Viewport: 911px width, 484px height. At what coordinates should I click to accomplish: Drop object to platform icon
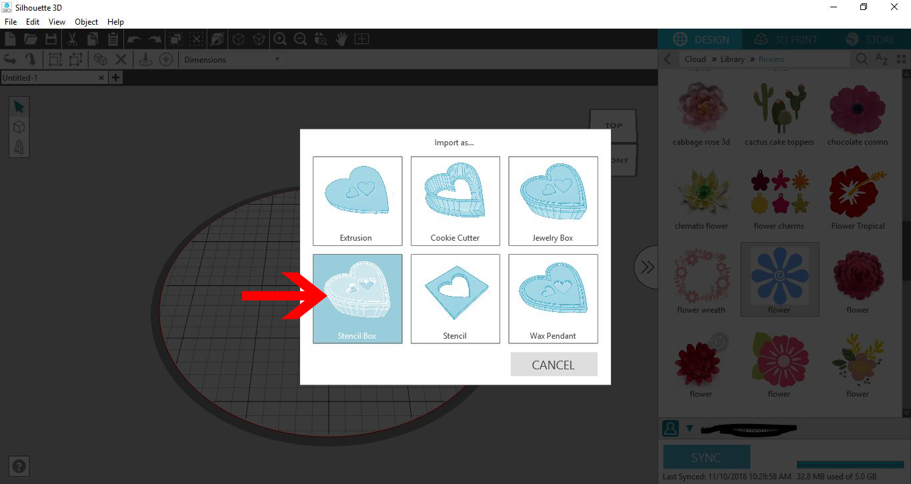point(145,59)
